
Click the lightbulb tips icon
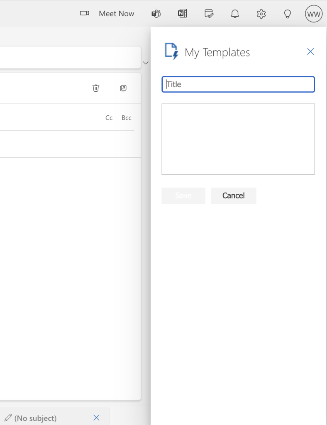click(x=287, y=14)
